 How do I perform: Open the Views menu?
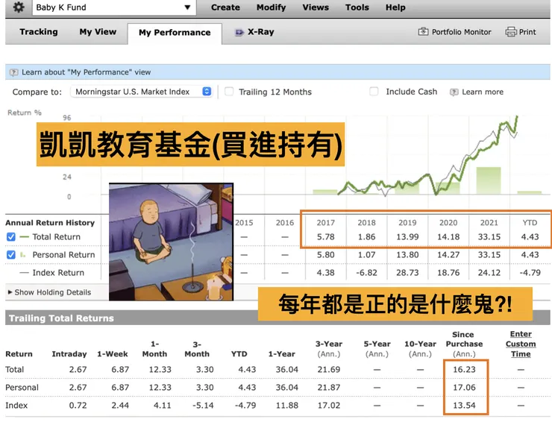pyautogui.click(x=316, y=7)
